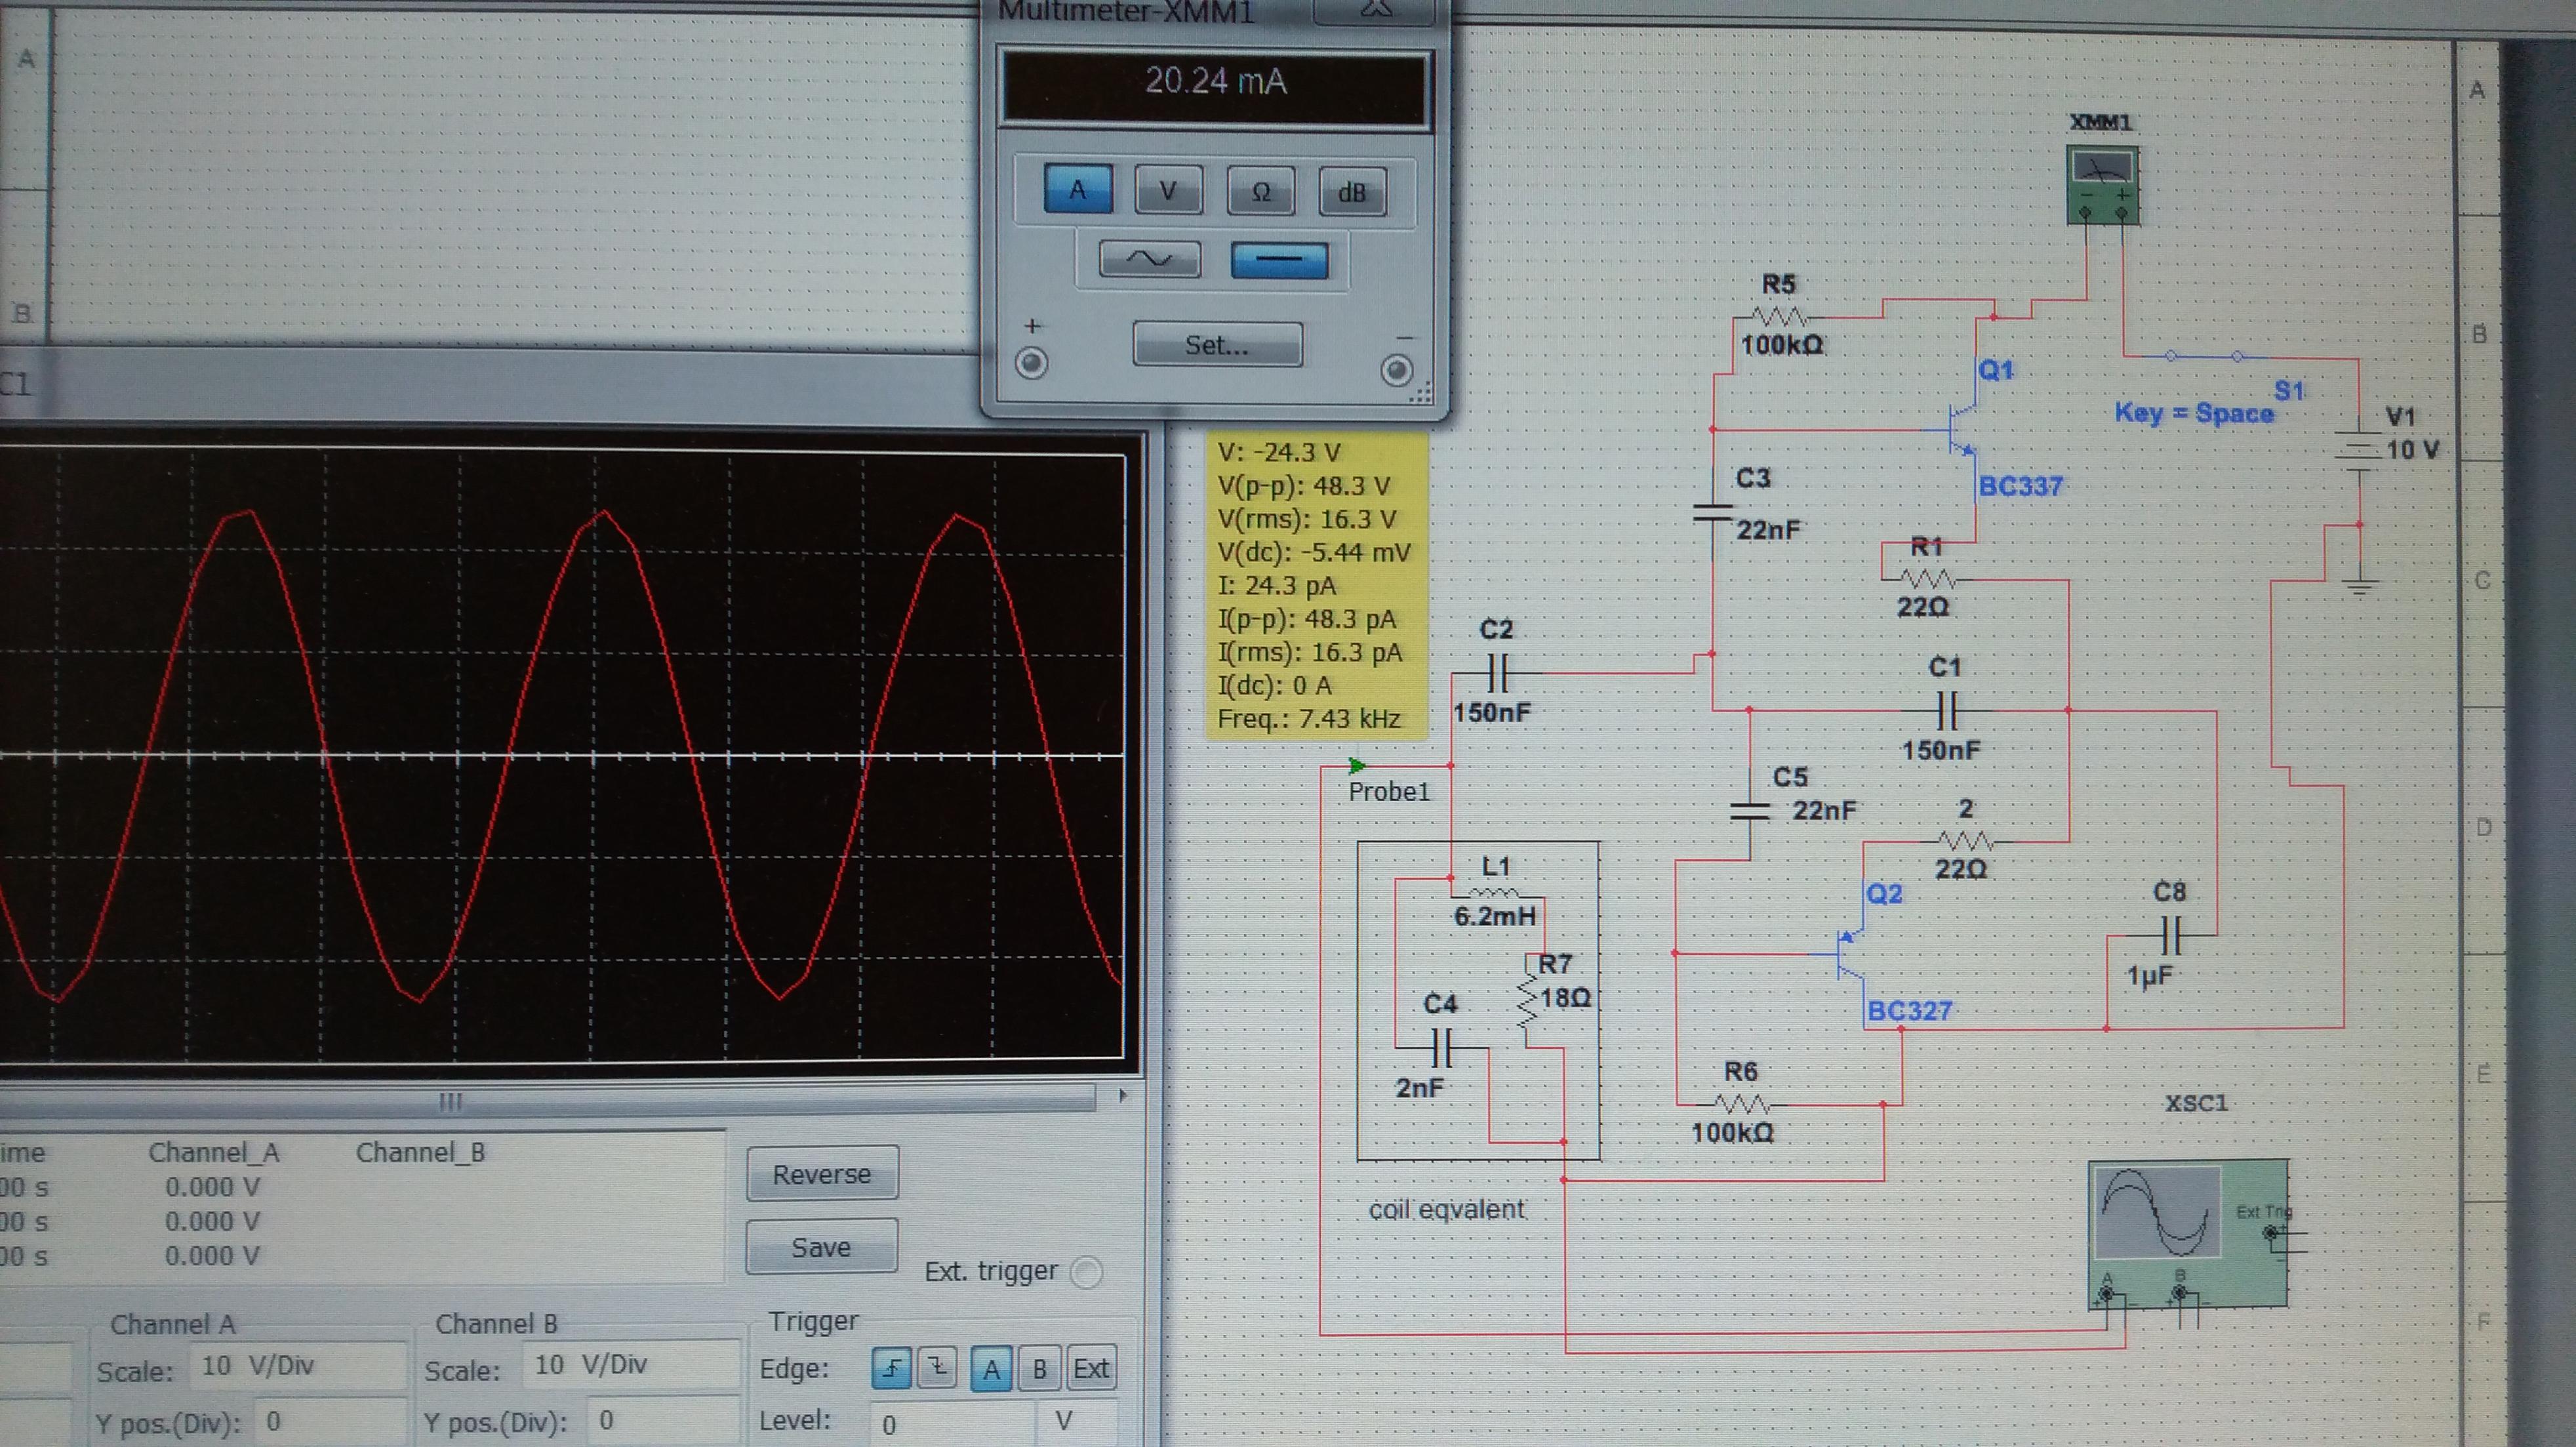Select DC straight line signal mode
This screenshot has height=1447, width=2576.
pyautogui.click(x=1279, y=260)
